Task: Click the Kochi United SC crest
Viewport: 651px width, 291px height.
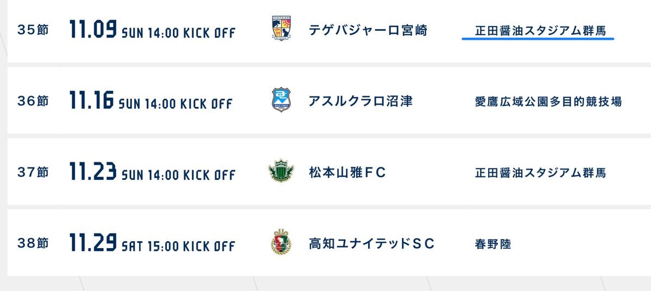Action: tap(281, 244)
